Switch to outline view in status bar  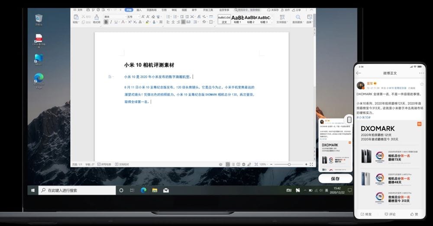[x=233, y=164]
